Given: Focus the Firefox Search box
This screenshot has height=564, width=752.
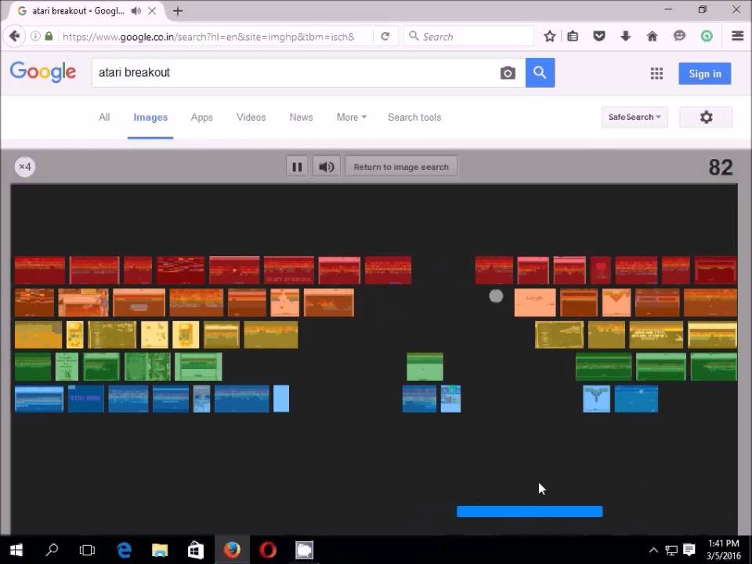Looking at the screenshot, I should [x=469, y=37].
